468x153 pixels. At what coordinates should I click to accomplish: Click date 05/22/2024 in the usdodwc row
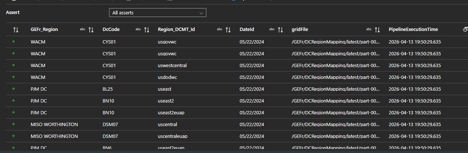pyautogui.click(x=252, y=77)
